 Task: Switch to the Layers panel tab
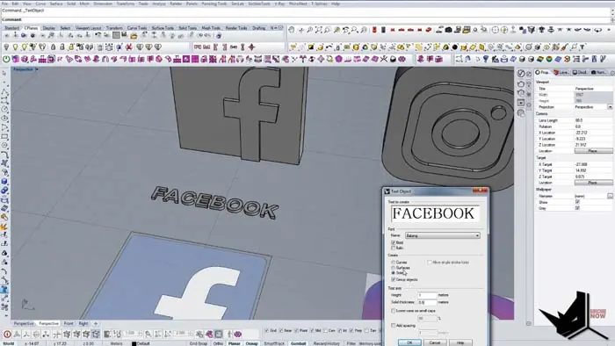[x=561, y=73]
